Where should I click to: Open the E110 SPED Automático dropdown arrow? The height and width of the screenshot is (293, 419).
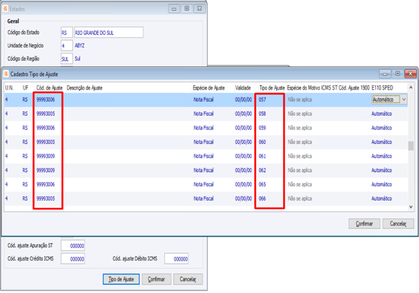point(404,99)
